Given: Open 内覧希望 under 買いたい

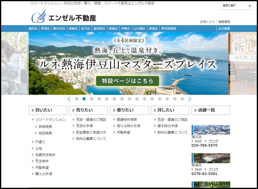Looking at the screenshot, I should click(x=42, y=168).
